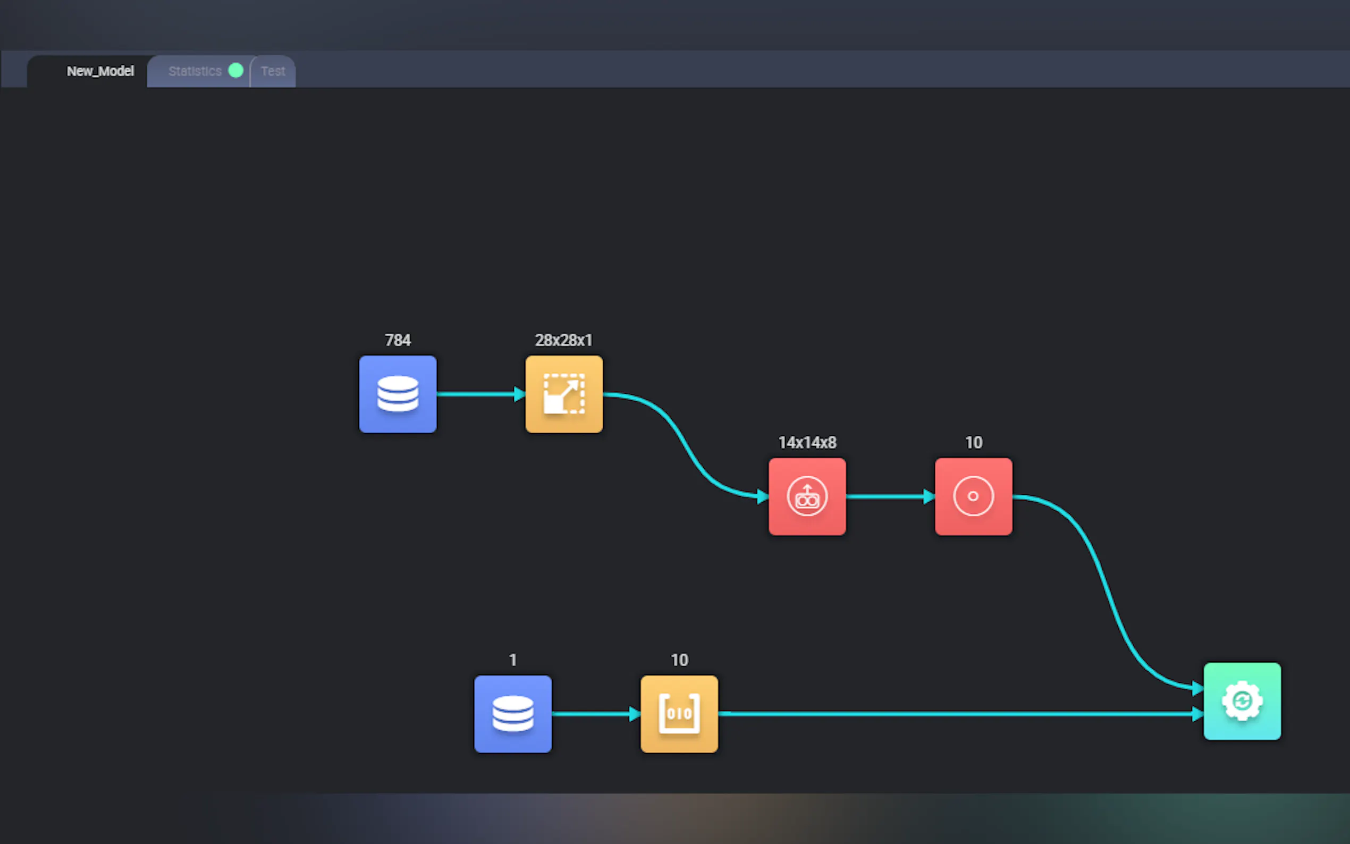The height and width of the screenshot is (844, 1350).
Task: Select the Data node labeled 784
Action: point(398,394)
